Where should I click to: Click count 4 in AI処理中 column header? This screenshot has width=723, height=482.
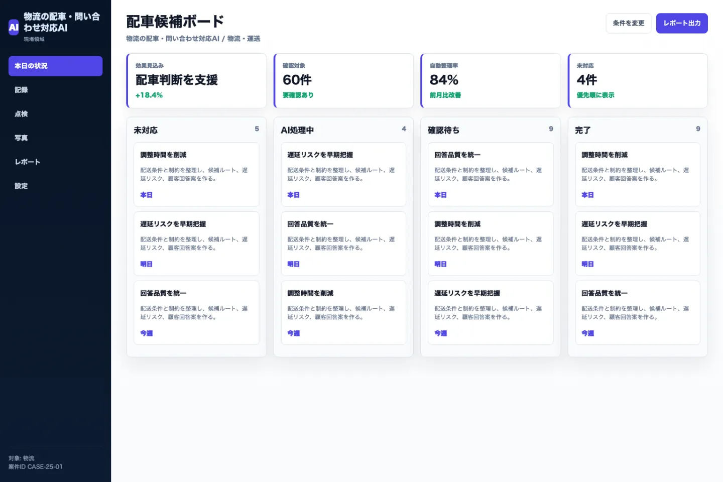coord(404,129)
